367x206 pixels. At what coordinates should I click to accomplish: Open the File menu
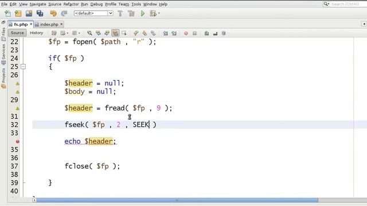[x=4, y=4]
